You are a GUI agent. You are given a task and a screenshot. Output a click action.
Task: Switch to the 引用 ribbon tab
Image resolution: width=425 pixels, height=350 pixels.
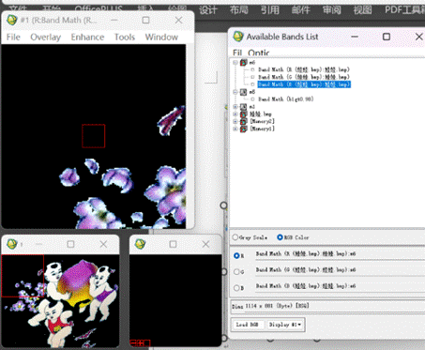coord(270,10)
